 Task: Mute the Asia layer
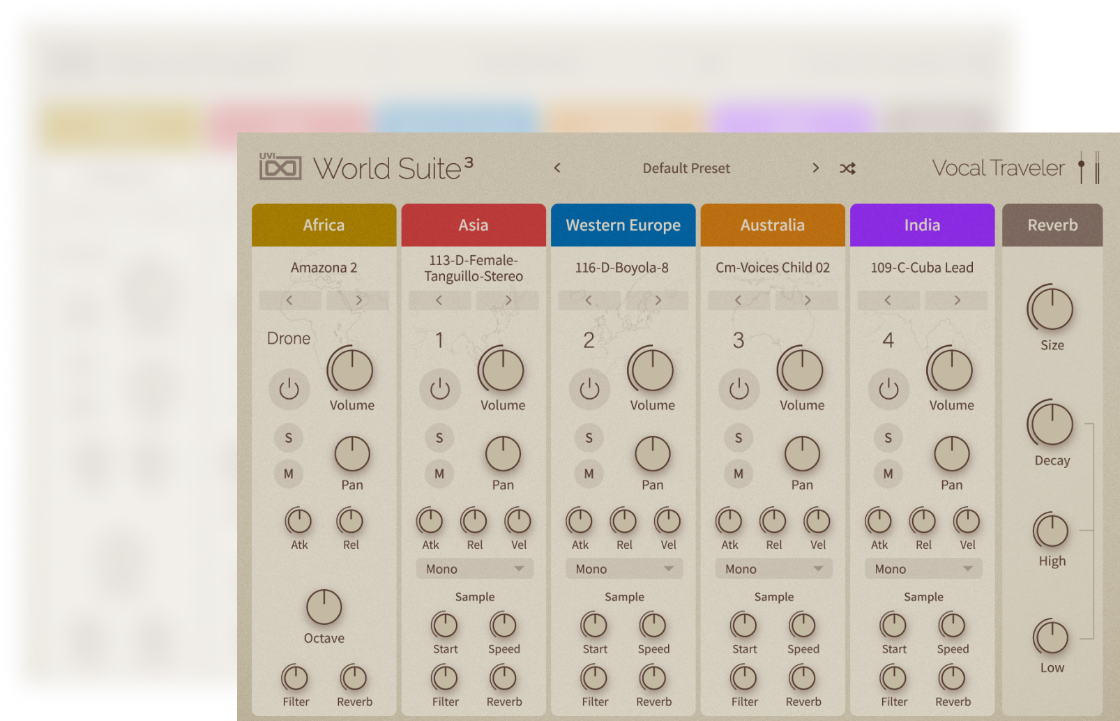click(x=439, y=474)
